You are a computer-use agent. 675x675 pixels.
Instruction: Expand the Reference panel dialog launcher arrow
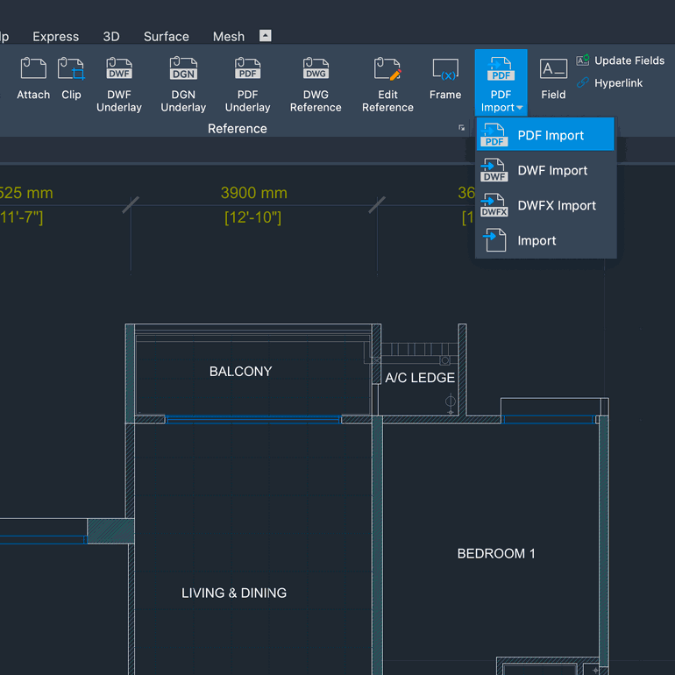(x=462, y=128)
